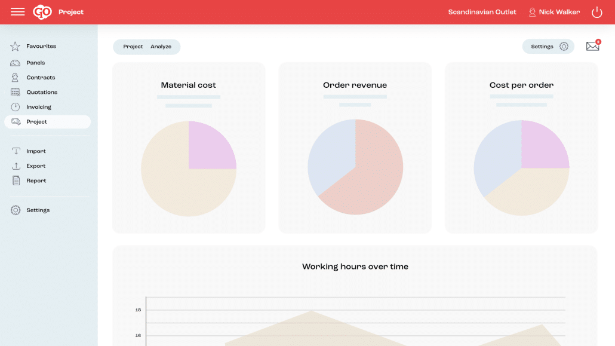Open Invoicing from the sidebar

point(39,107)
